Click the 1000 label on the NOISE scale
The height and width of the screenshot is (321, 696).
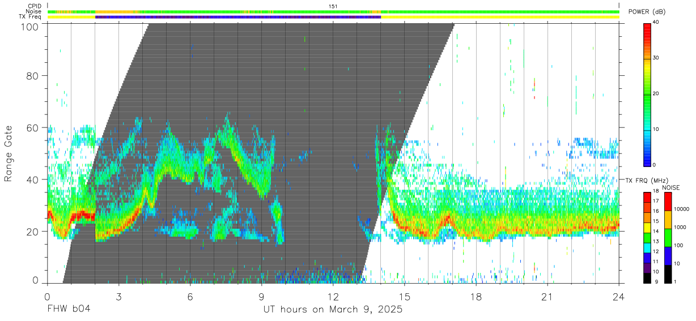(681, 228)
